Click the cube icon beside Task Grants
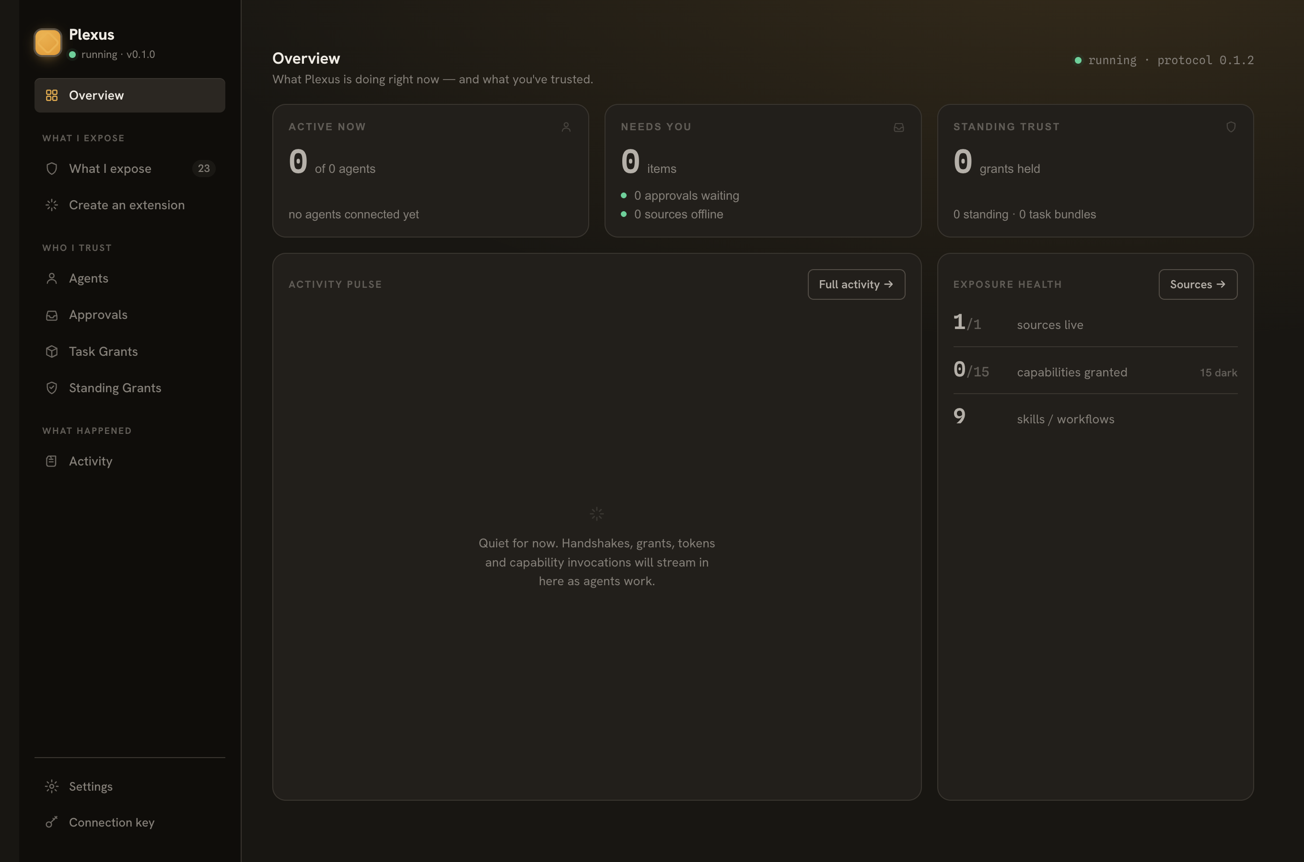The height and width of the screenshot is (862, 1304). coord(52,352)
